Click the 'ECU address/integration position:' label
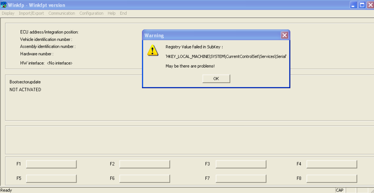The width and height of the screenshot is (374, 193). click(49, 32)
